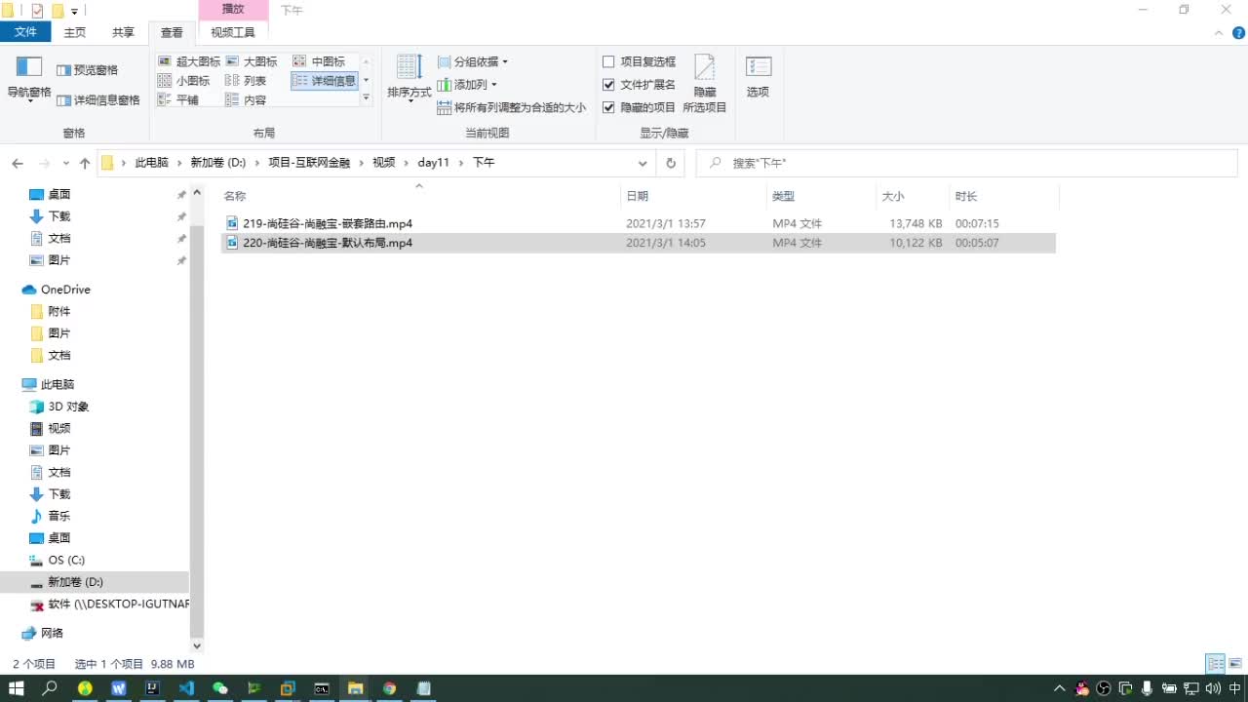
Task: Open 网络 in the navigation pane
Action: [x=52, y=633]
